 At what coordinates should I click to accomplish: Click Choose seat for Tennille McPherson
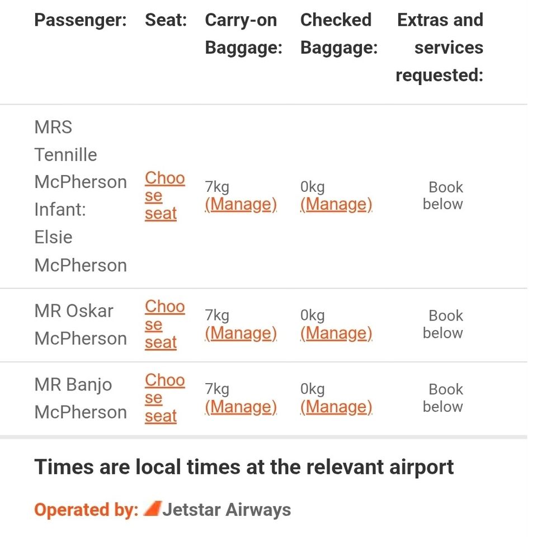pos(164,196)
